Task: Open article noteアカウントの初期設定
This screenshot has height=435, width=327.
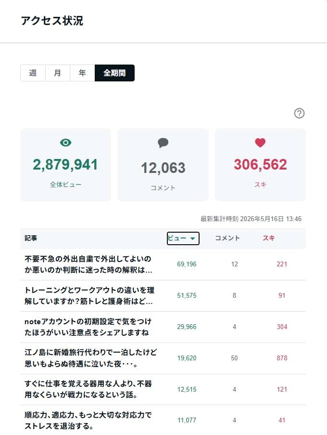Action: 88,327
